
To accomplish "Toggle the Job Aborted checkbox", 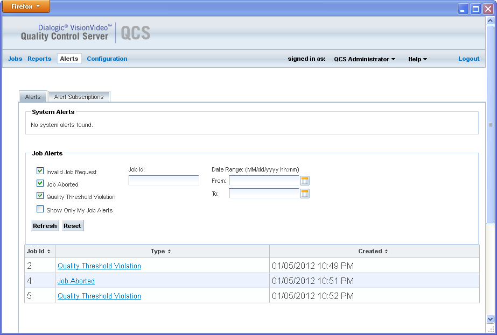I will point(40,183).
